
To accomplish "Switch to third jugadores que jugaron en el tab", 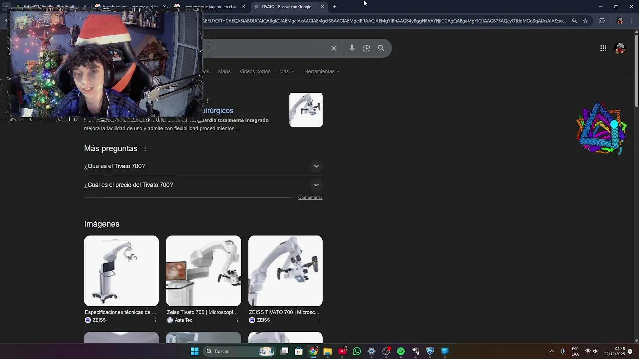I will 210,7.
